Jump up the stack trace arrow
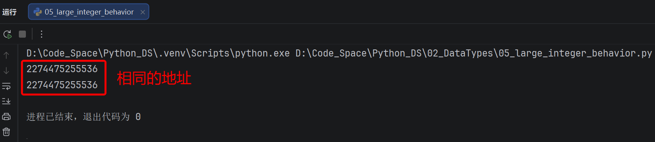The width and height of the screenshot is (655, 142). tap(6, 55)
